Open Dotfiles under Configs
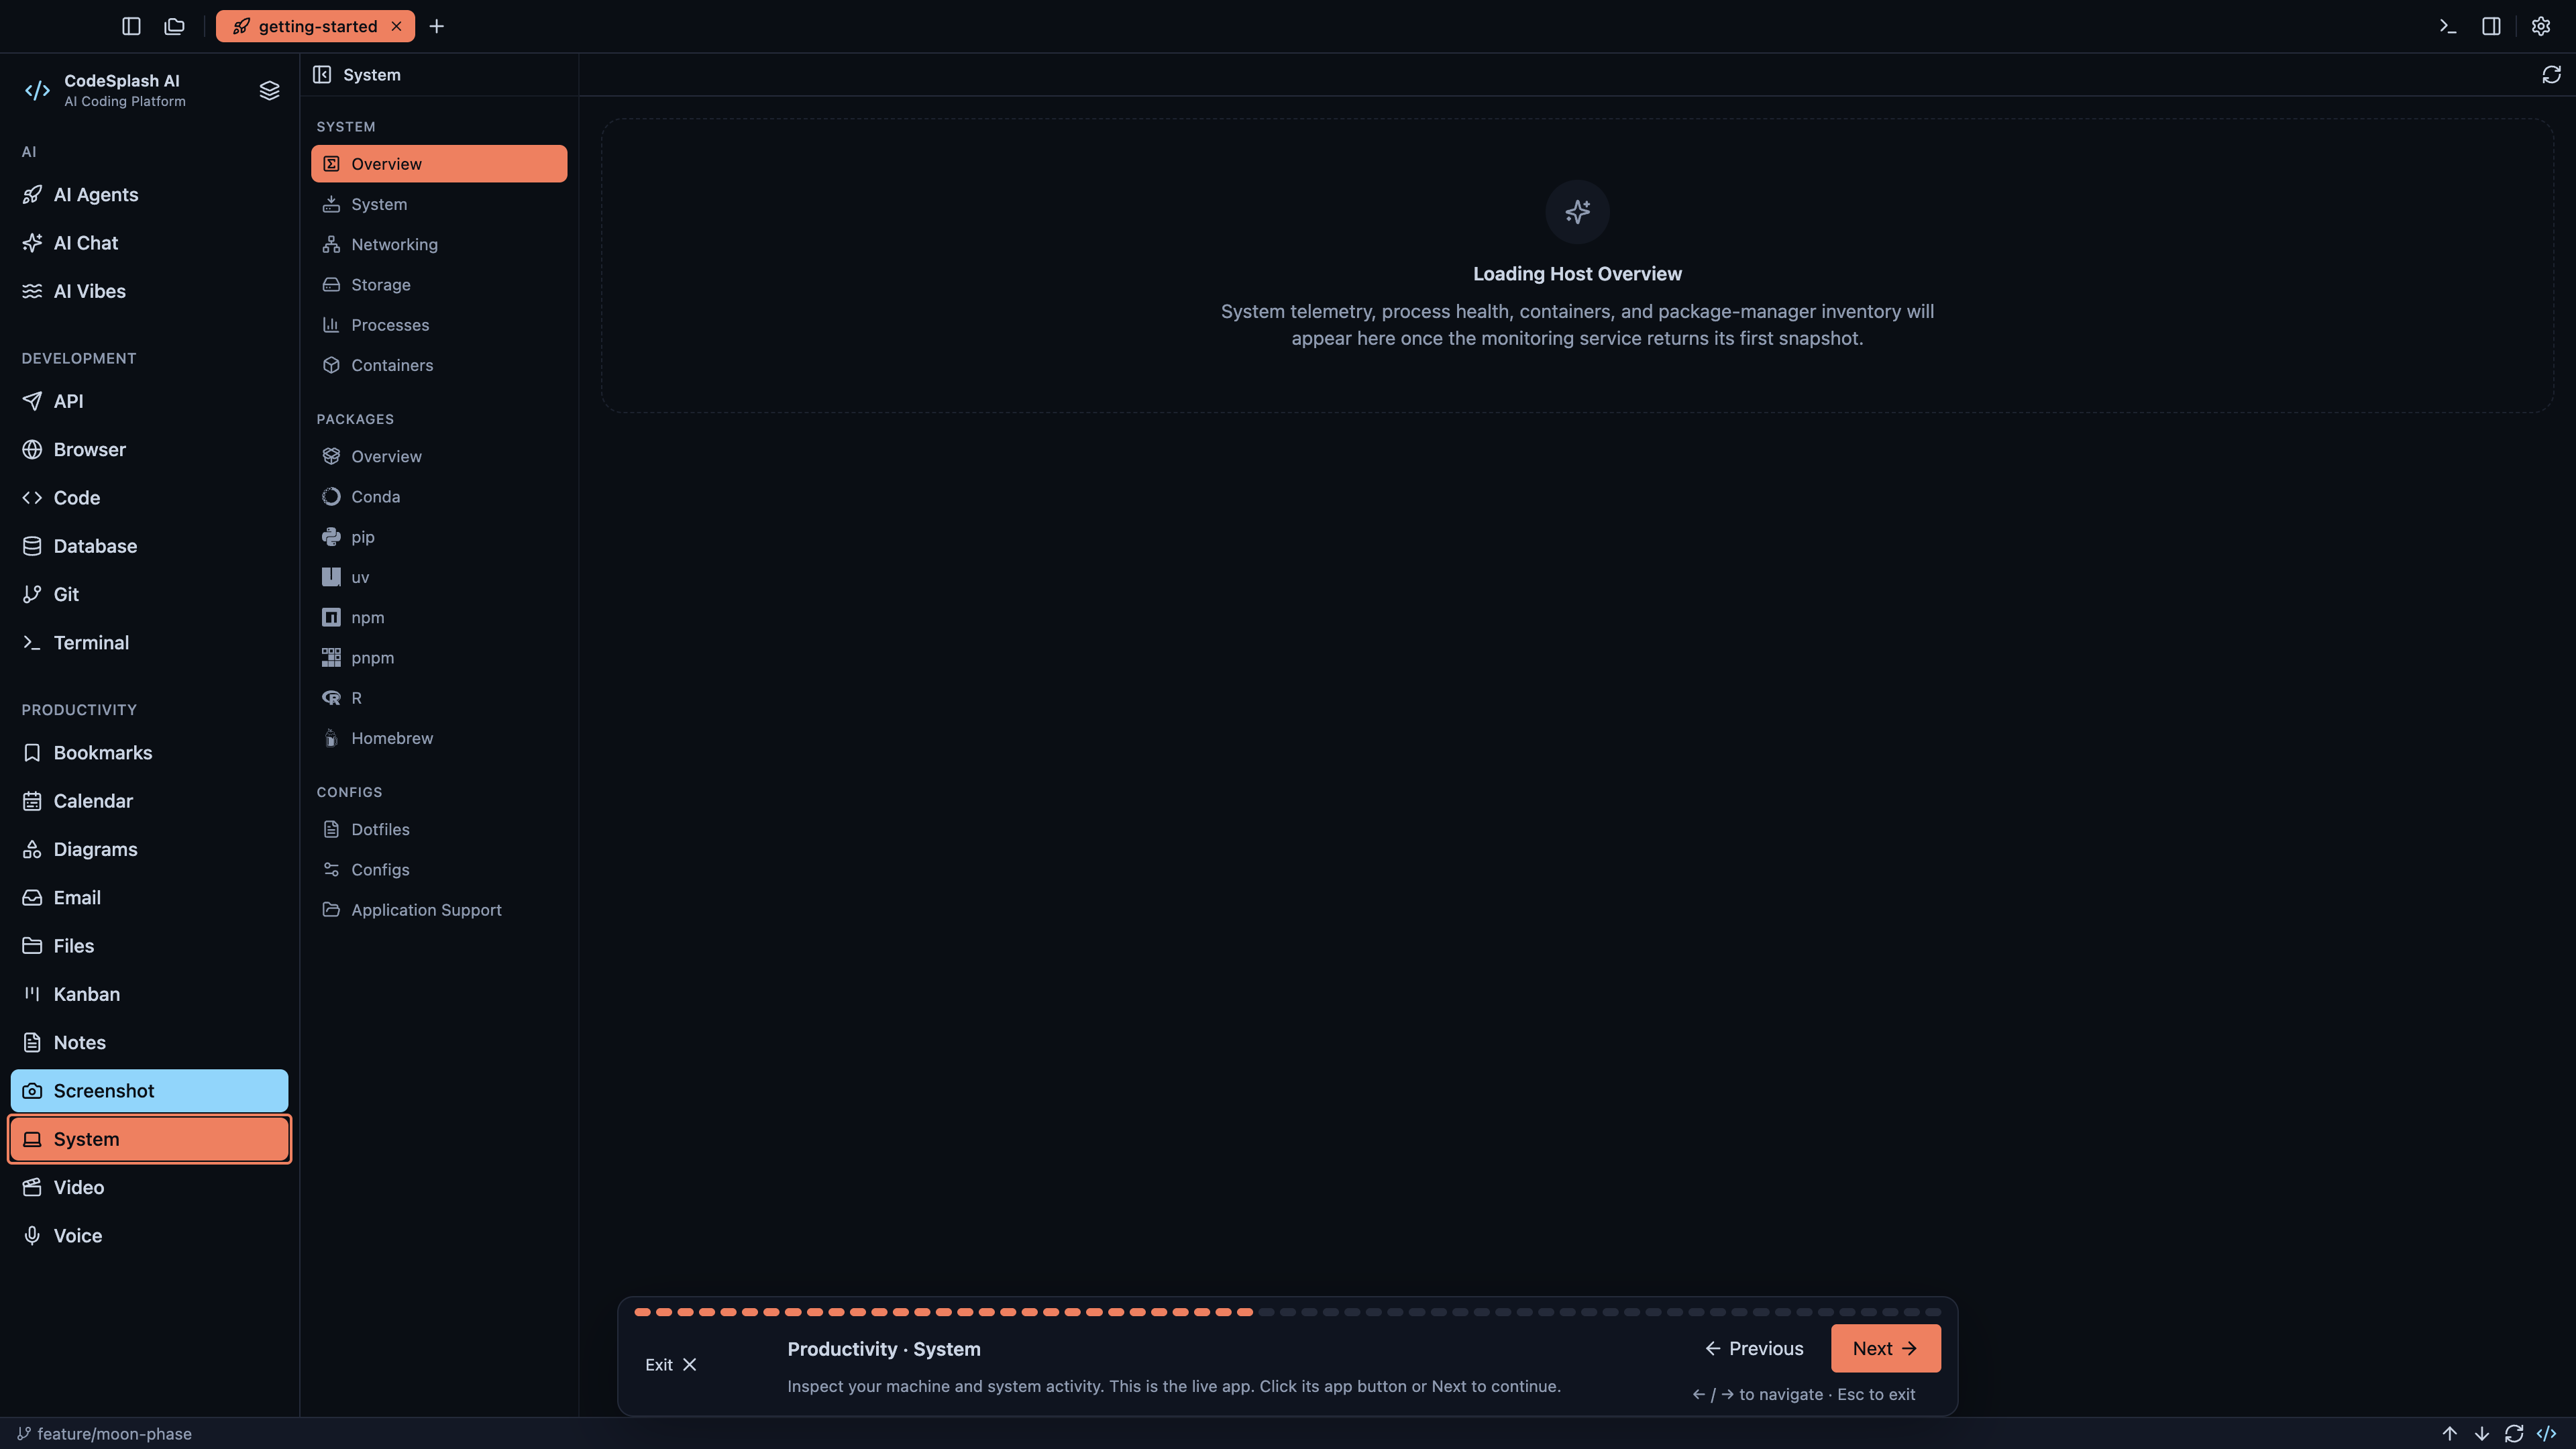This screenshot has width=2576, height=1449. pyautogui.click(x=439, y=829)
